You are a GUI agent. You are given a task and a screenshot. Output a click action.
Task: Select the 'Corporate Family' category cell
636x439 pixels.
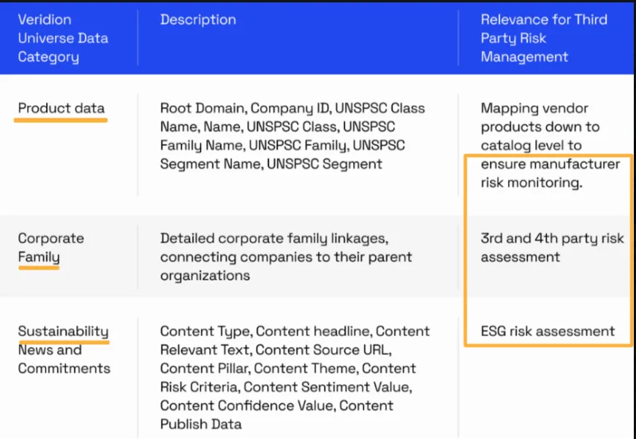(50, 248)
